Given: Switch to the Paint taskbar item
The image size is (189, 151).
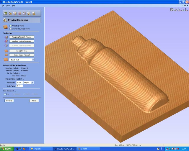Looking at the screenshot, I should (x=88, y=149).
